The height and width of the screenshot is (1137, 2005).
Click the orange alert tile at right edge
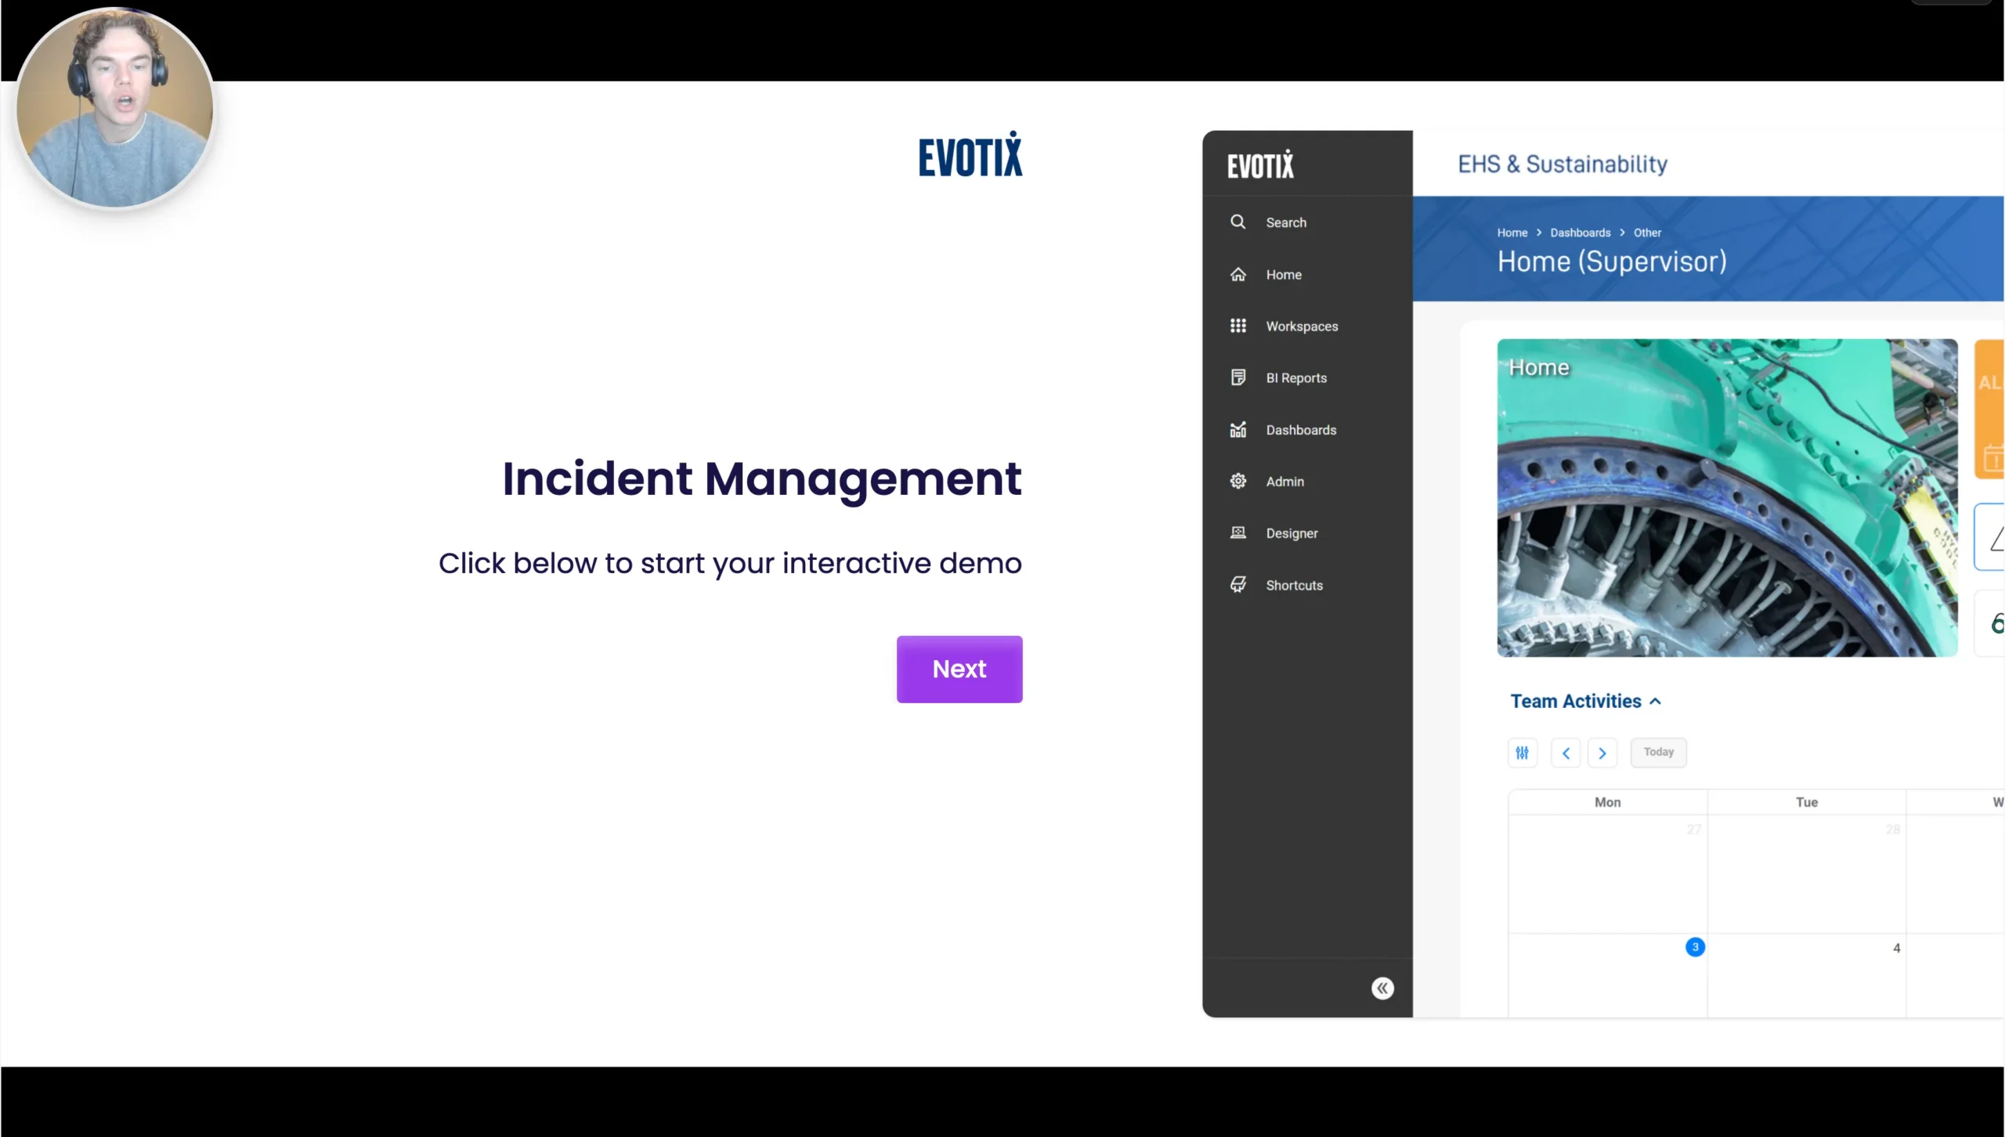click(1989, 409)
